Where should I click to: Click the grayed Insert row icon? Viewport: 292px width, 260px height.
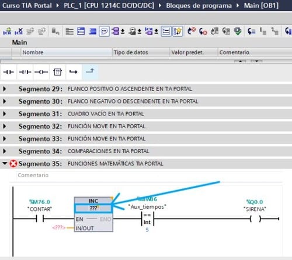point(30,31)
